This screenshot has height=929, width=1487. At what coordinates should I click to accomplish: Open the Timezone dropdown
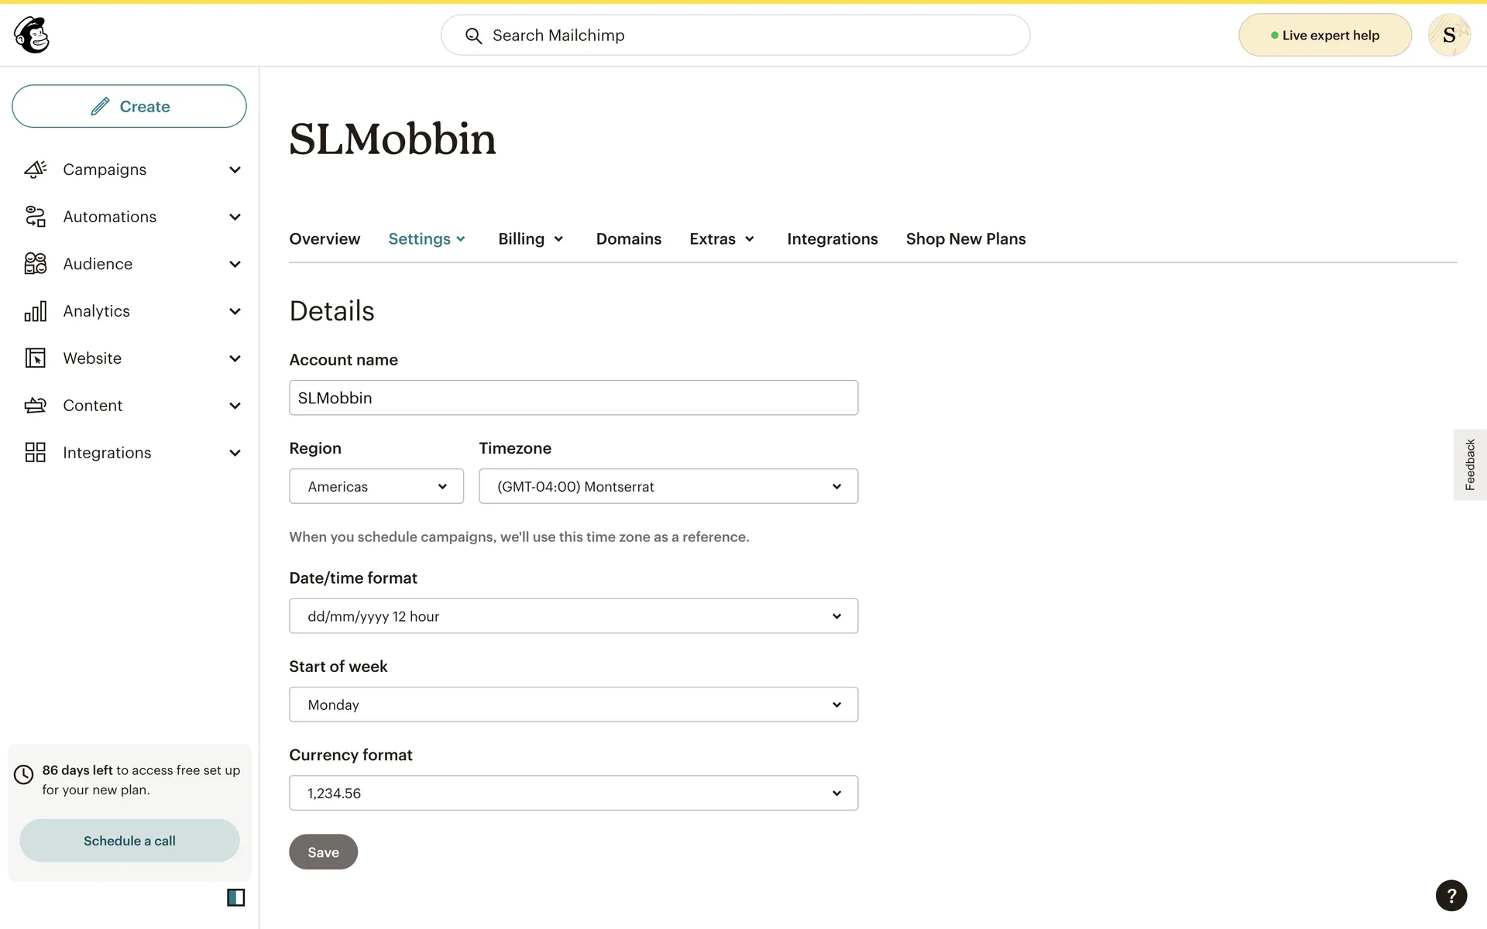click(668, 486)
